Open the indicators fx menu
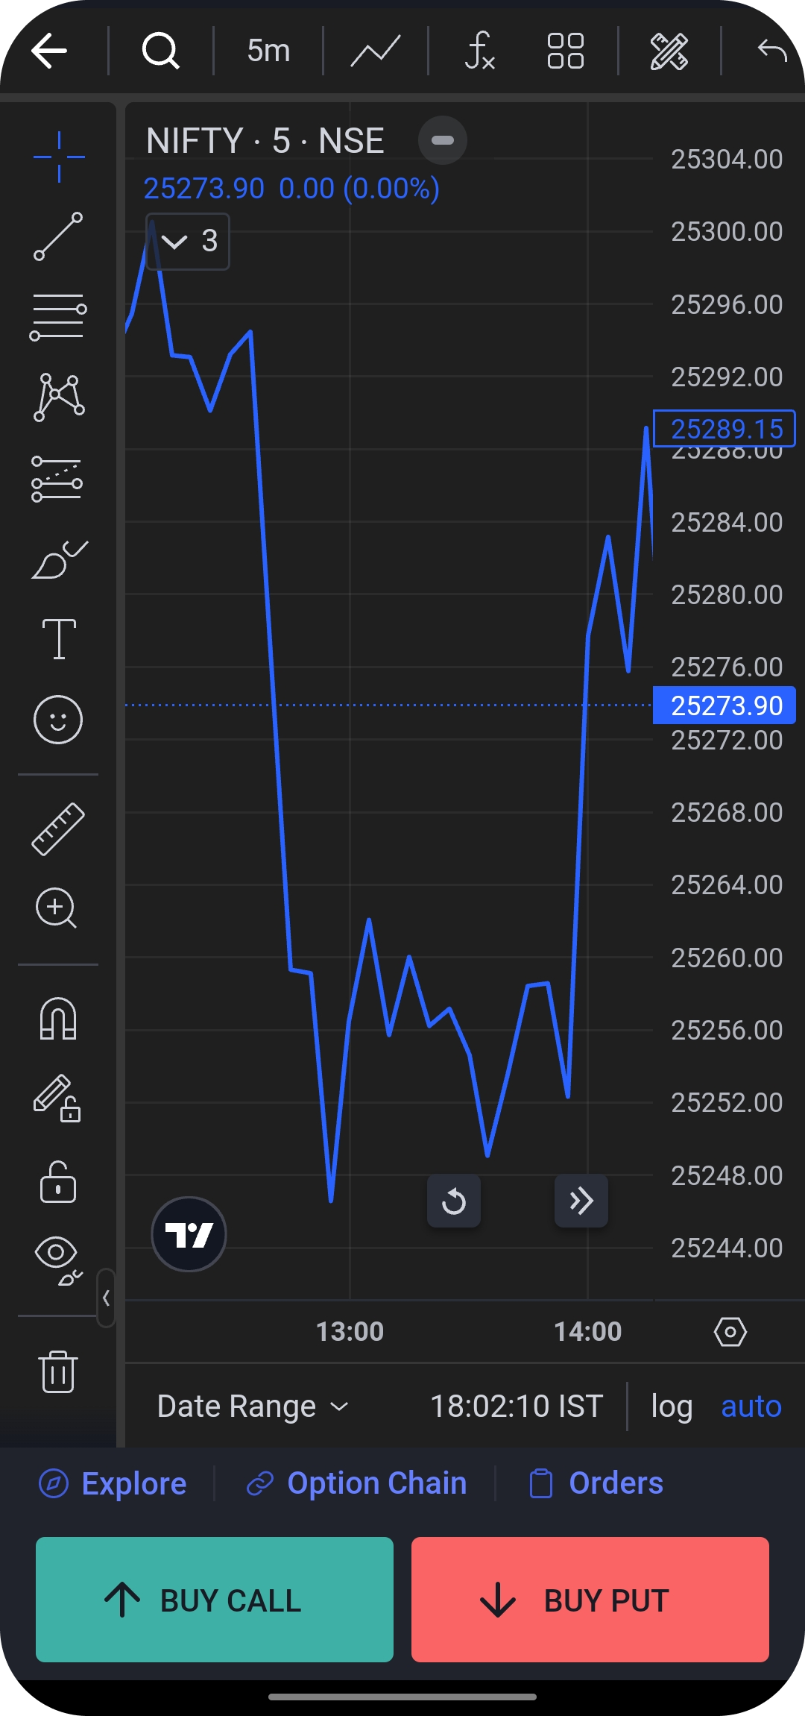Viewport: 805px width, 1716px height. click(x=479, y=51)
